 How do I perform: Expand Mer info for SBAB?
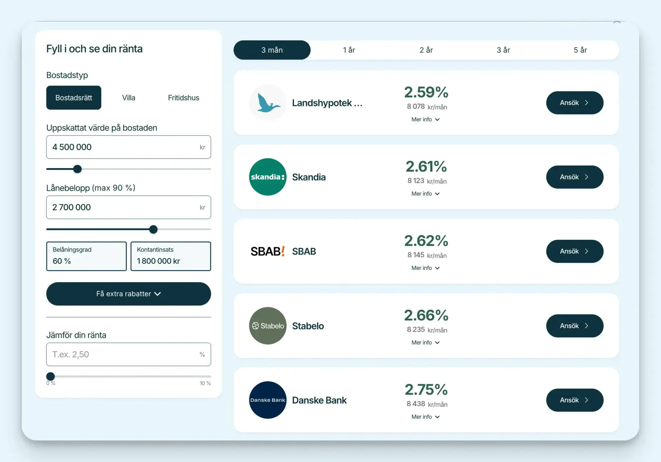(426, 268)
